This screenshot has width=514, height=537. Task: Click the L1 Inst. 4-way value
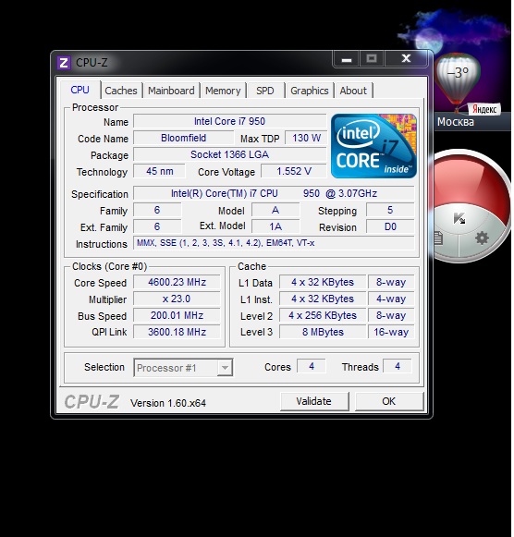coord(391,299)
